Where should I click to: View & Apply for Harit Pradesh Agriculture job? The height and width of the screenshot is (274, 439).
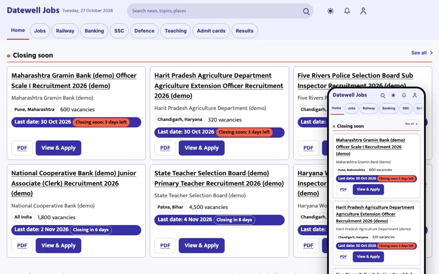tap(202, 148)
